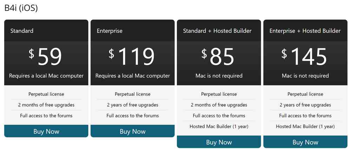Click the Enterprise plan title

(x=110, y=31)
